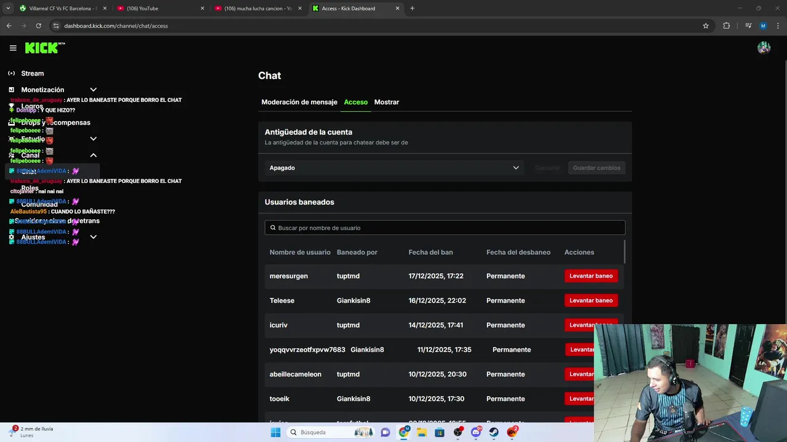Image resolution: width=787 pixels, height=442 pixels.
Task: Expand the Monetización section chevron
Action: pyautogui.click(x=93, y=90)
